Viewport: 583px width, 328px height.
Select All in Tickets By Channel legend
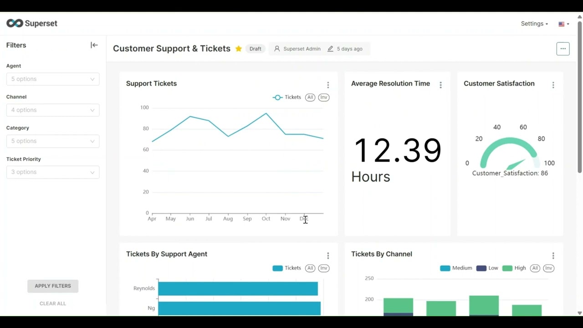(535, 268)
